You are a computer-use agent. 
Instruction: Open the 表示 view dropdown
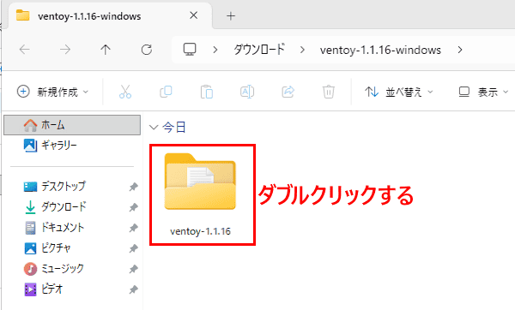coord(483,92)
